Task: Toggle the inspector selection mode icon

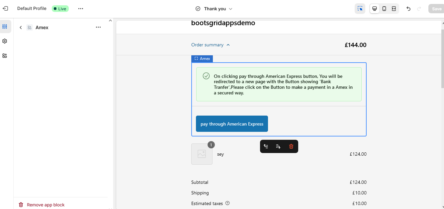Action: pos(360,9)
